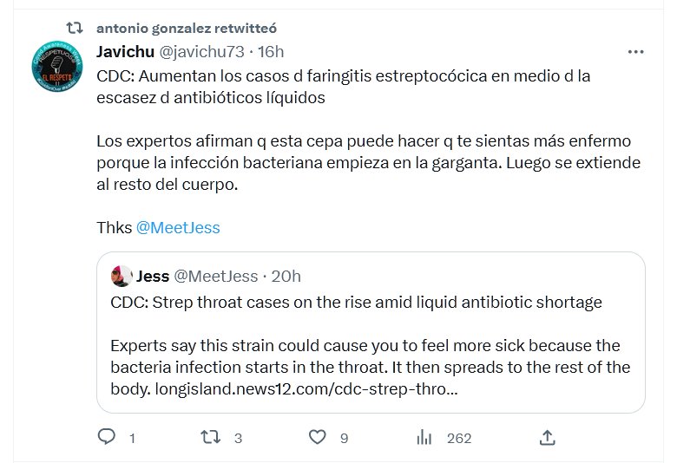Screen dimensions: 677x463
Task: Click the small retweet icon beside antonio gonzalez
Action: [75, 29]
